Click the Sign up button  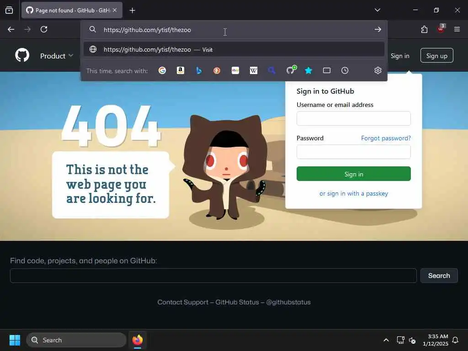(436, 55)
